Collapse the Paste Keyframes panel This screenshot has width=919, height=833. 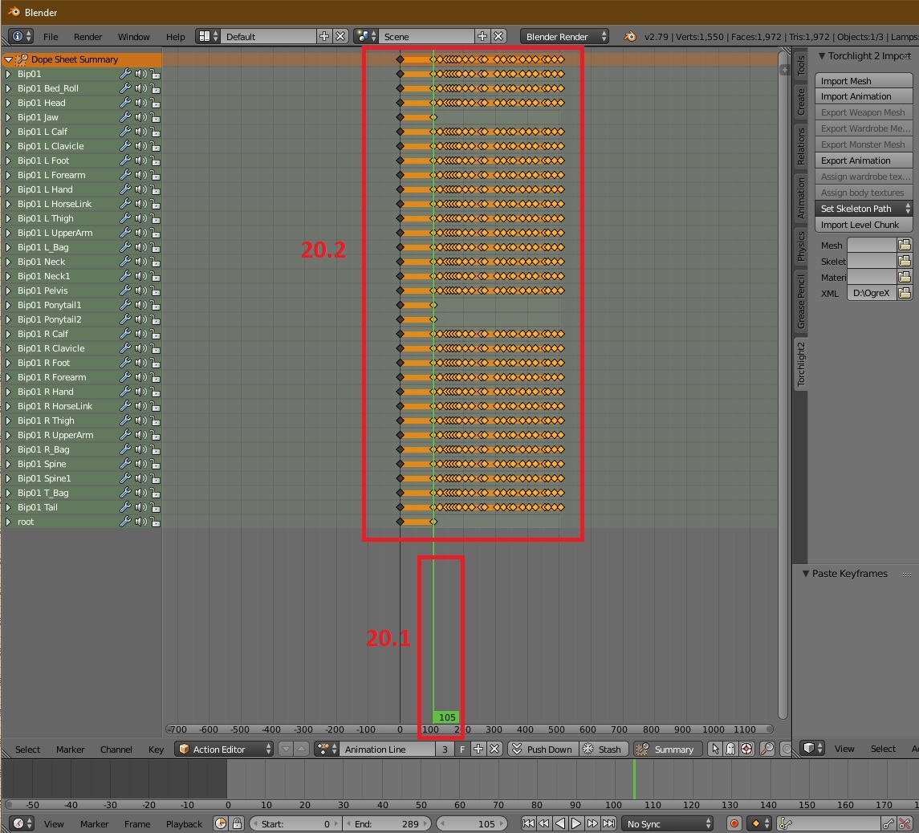pos(806,573)
